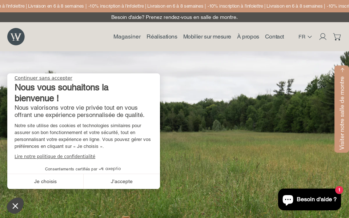The width and height of the screenshot is (349, 218).
Task: Open the shopping cart icon
Action: pyautogui.click(x=337, y=37)
